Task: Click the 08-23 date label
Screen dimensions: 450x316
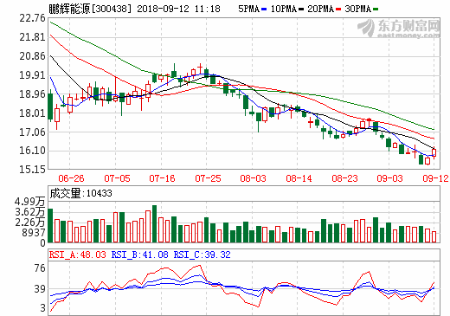Action: (x=344, y=178)
